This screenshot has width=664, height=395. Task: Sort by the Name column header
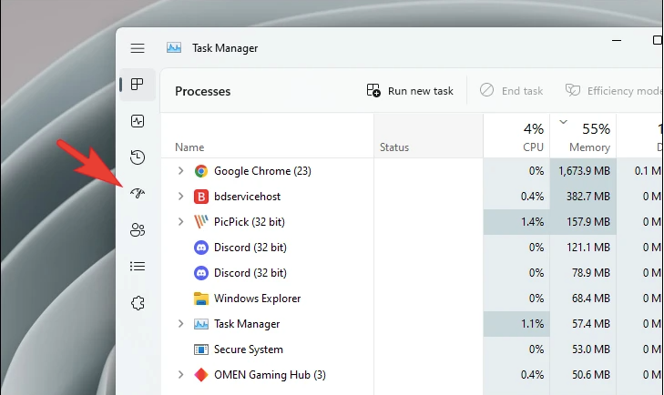189,147
